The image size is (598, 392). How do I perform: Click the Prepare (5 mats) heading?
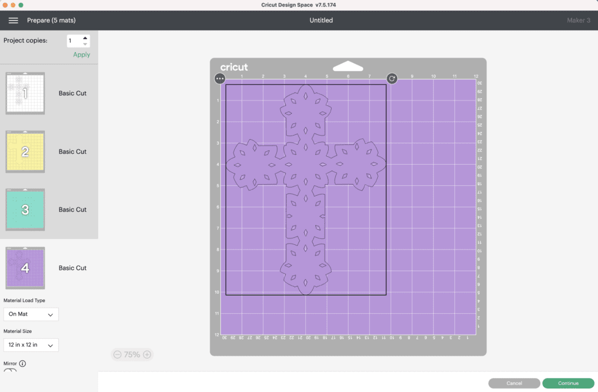point(51,20)
